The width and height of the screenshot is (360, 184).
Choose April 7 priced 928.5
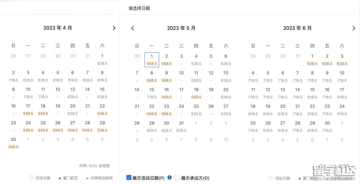[87, 76]
